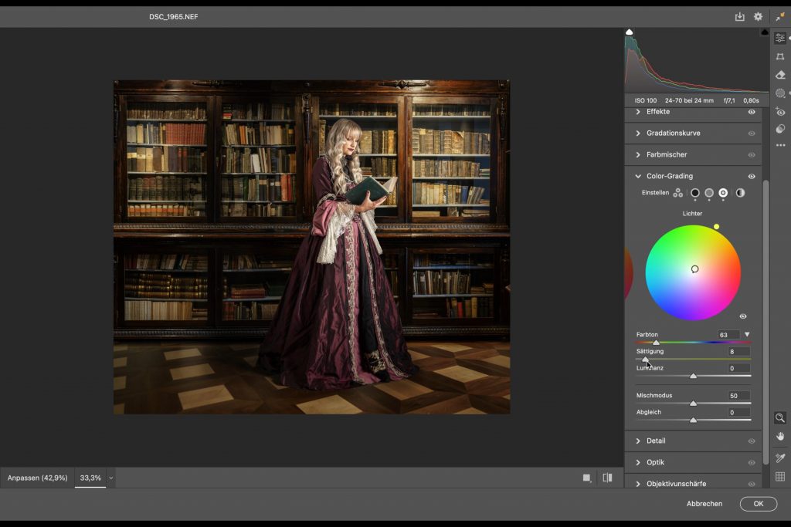Viewport: 791px width, 527px height.
Task: Confirm with the OK button
Action: 758,504
